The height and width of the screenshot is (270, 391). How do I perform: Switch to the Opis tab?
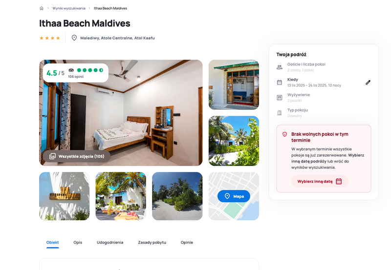coord(78,242)
